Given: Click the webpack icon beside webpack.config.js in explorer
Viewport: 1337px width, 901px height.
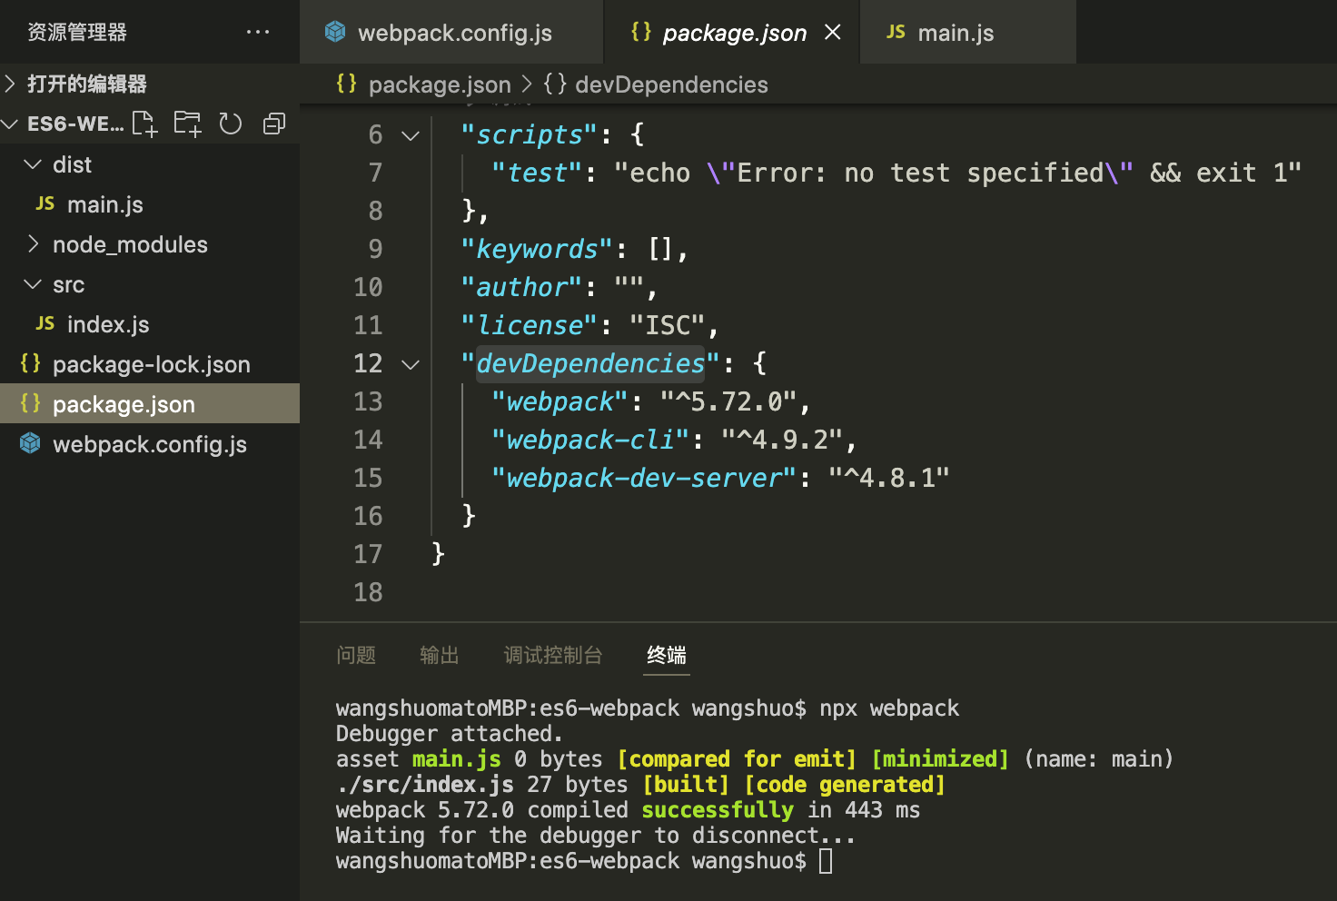Looking at the screenshot, I should pyautogui.click(x=30, y=443).
